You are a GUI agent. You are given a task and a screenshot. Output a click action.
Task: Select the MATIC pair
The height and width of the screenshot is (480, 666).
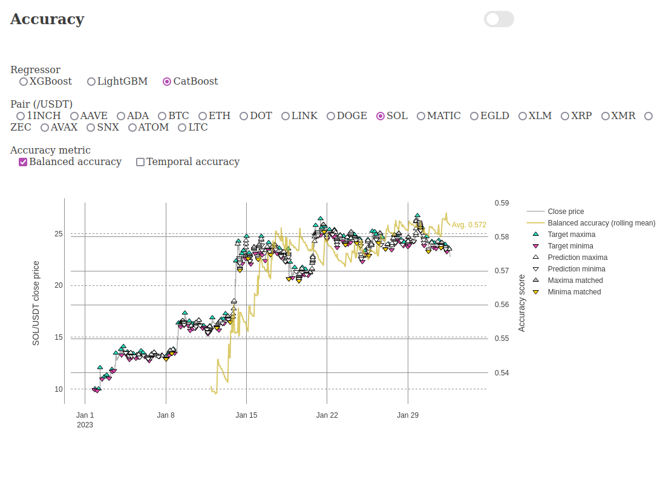(421, 116)
